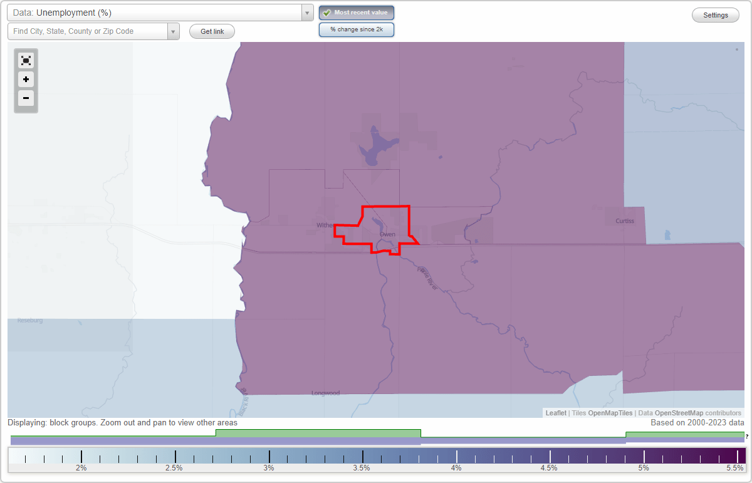Click the fullscreen map expand icon
Image resolution: width=752 pixels, height=483 pixels.
coord(26,60)
